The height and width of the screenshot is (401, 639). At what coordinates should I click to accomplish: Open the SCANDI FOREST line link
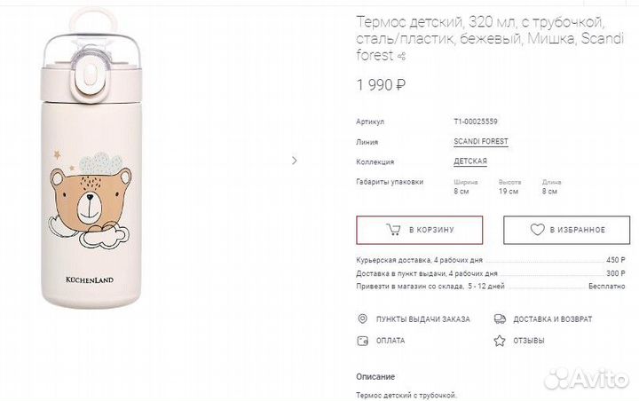pos(481,141)
